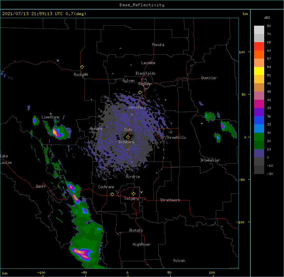The image size is (284, 277).
Task: Select the yellow 54 dBZ color band
Action: [259, 71]
